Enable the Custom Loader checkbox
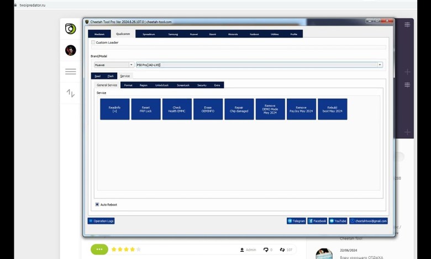 pyautogui.click(x=93, y=42)
